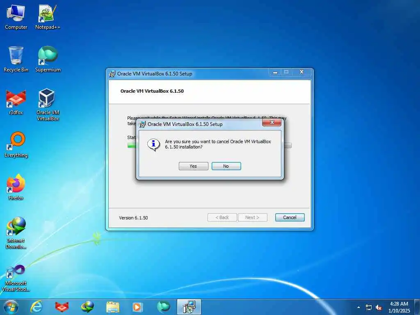Screen dimensions: 420x315
Task: Show hidden system tray icons arrow
Action: (x=358, y=307)
